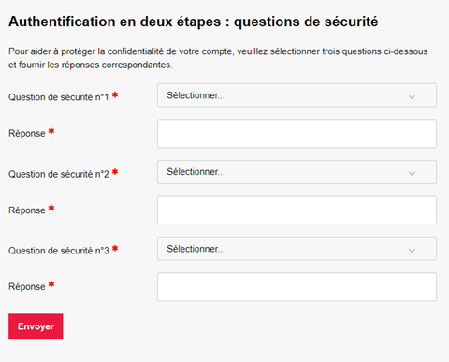Viewport: 449px width, 362px height.
Task: Expand the Question de sécurité n°2 dropdown
Action: 297,172
